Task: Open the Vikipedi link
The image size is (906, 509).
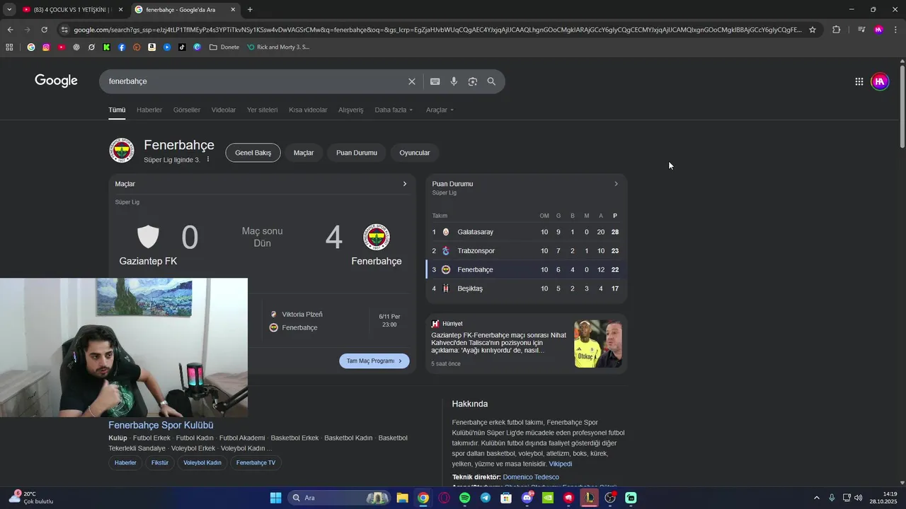Action: 561,464
